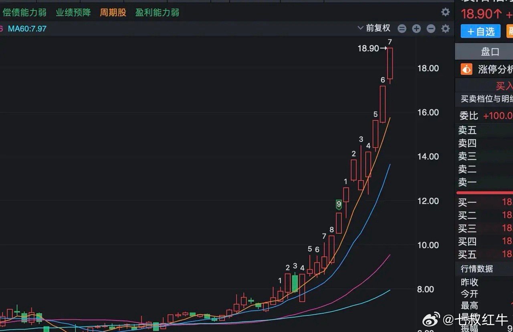This screenshot has height=332, width=513.
Task: Select the 买四 order book row
Action: (x=484, y=242)
